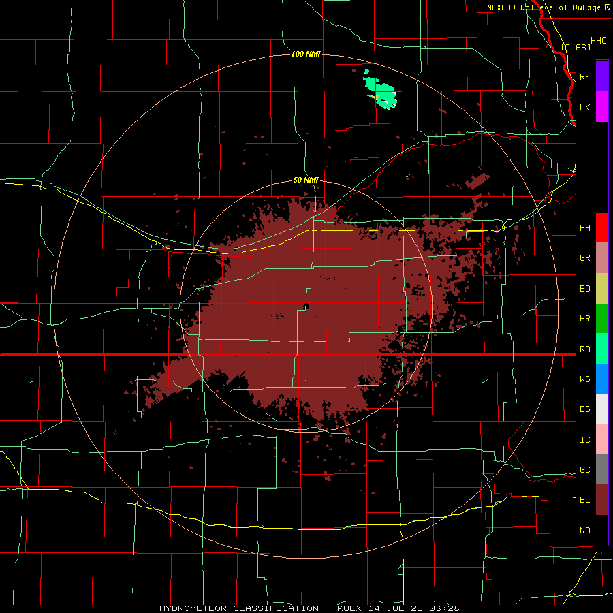Click the HYDROMETEOR CLASSIFICATION KUEX timestamp caption
This screenshot has height=613, width=613.
(x=309, y=608)
